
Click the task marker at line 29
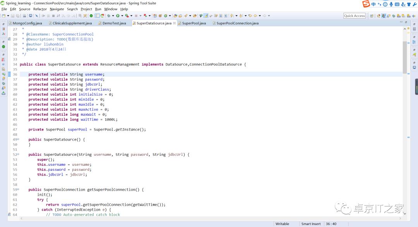[x=9, y=39]
